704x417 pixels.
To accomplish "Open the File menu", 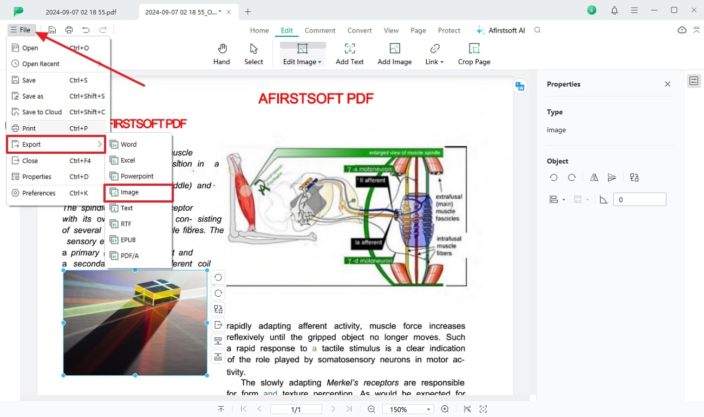I will [22, 30].
